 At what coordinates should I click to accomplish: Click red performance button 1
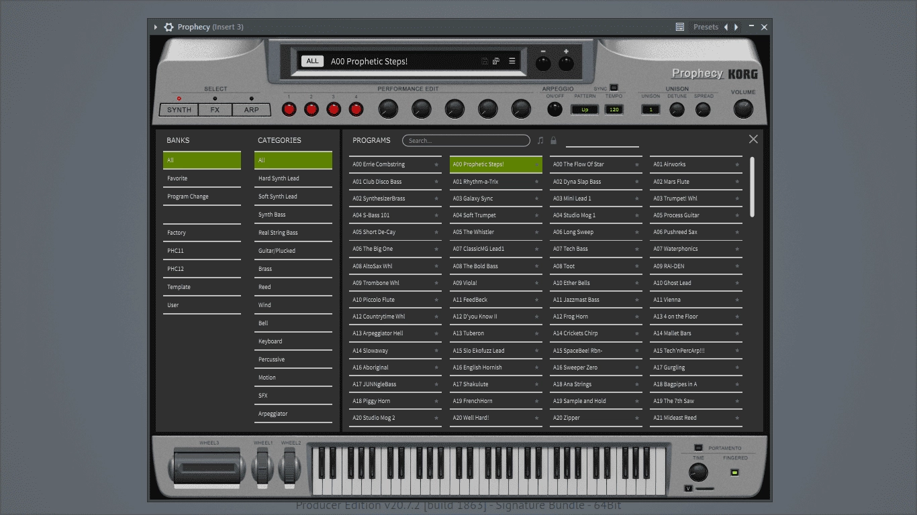[289, 109]
